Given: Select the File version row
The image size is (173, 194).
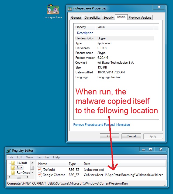Looking at the screenshot, I should (114, 48).
